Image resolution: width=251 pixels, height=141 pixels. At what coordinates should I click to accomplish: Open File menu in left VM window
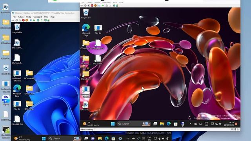click(14, 17)
